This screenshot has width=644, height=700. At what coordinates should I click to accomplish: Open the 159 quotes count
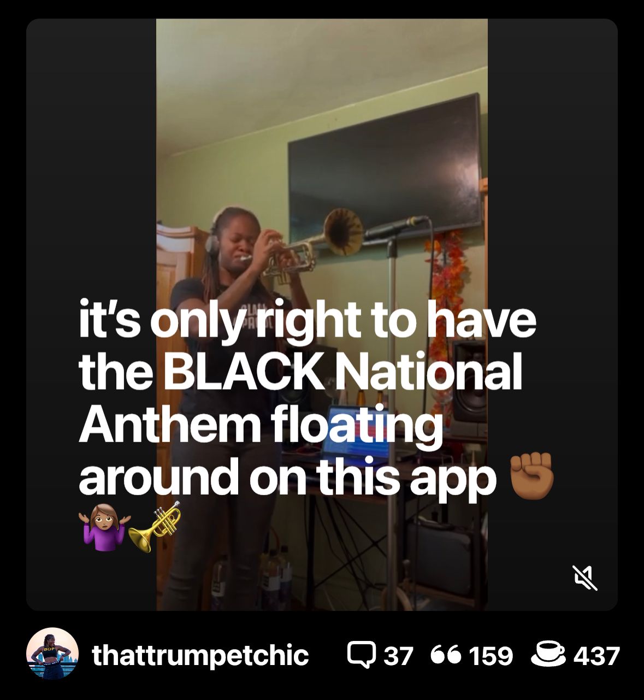[491, 656]
